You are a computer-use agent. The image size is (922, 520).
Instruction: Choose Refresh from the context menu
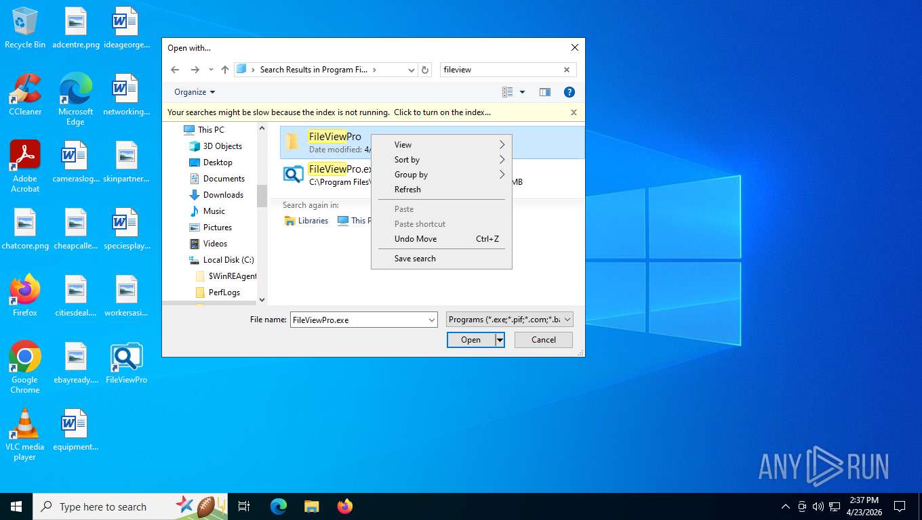coord(441,190)
